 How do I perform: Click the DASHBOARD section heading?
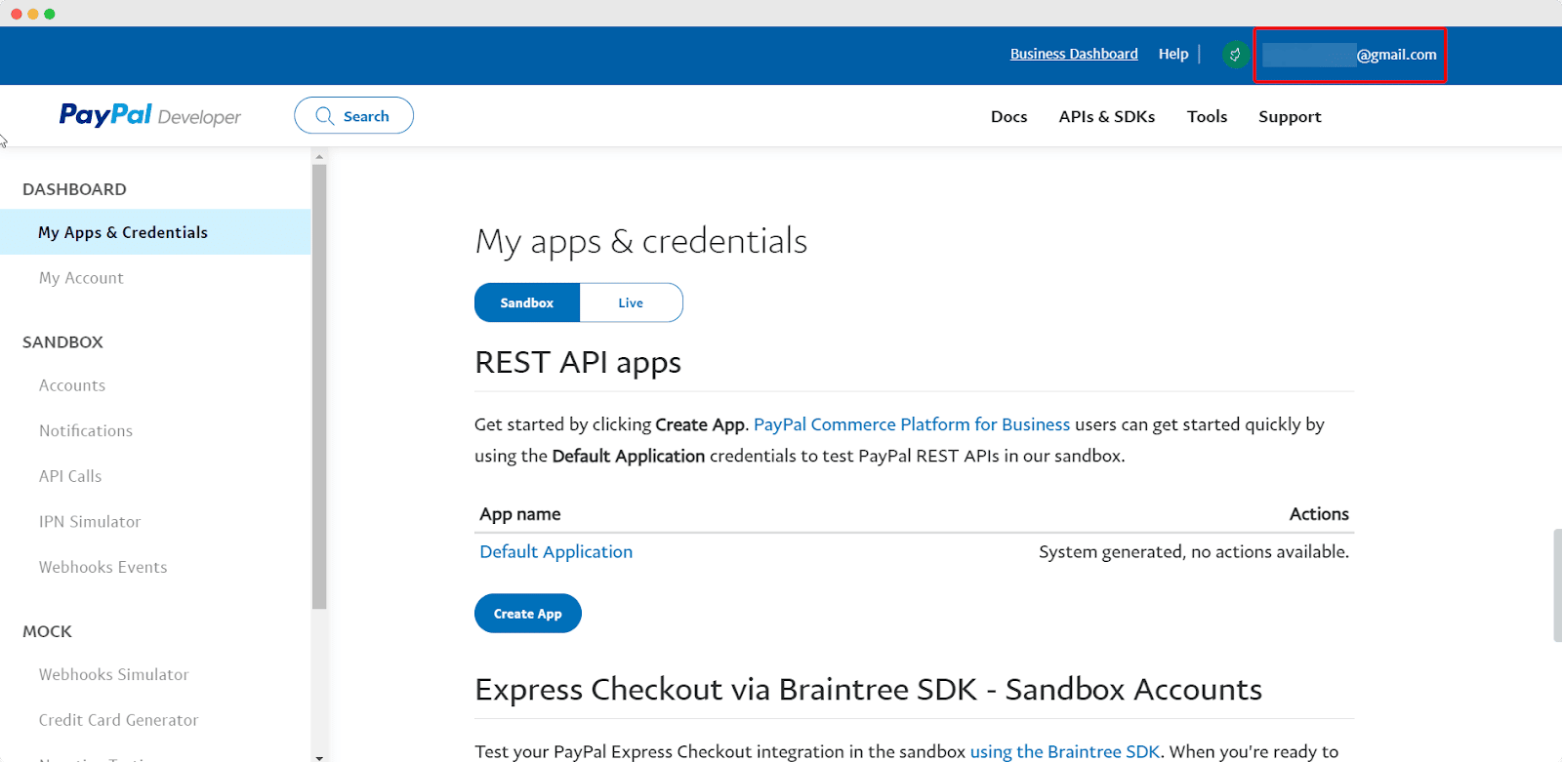(x=74, y=189)
